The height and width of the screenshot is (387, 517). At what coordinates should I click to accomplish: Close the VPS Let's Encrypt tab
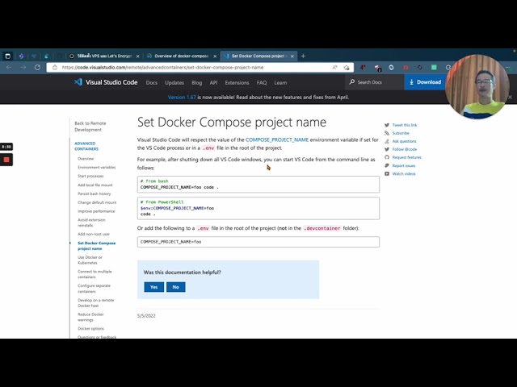[138, 56]
